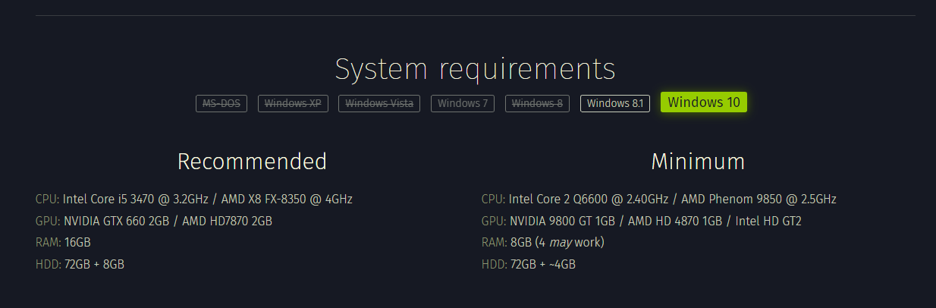The width and height of the screenshot is (936, 308).
Task: Switch to the Windows 8.1 tab
Action: (615, 104)
